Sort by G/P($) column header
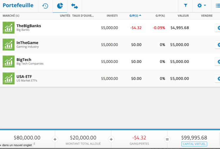Screen dimensions: 220x149 (135, 16)
